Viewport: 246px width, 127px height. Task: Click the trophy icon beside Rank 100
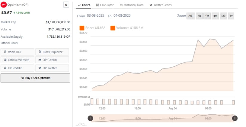click(x=5, y=52)
